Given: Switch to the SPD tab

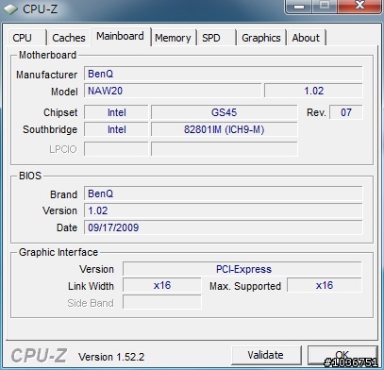Looking at the screenshot, I should point(216,38).
